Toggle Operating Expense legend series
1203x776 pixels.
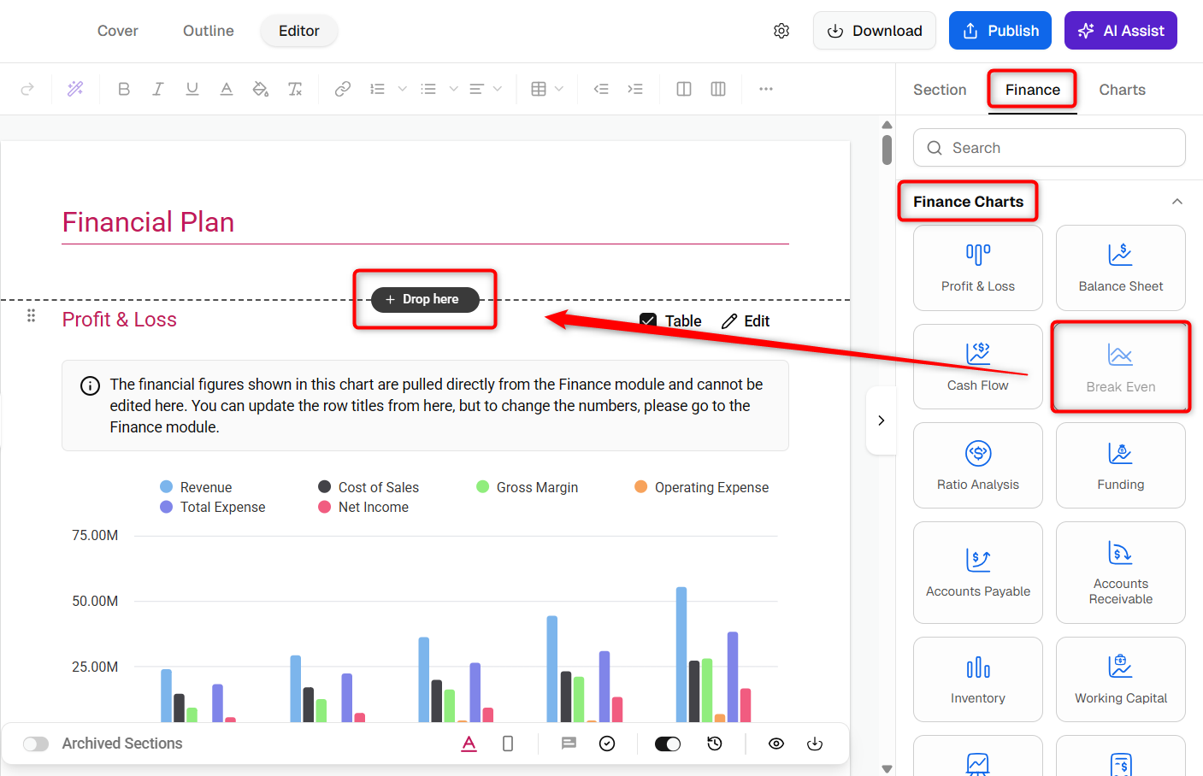[x=702, y=487]
